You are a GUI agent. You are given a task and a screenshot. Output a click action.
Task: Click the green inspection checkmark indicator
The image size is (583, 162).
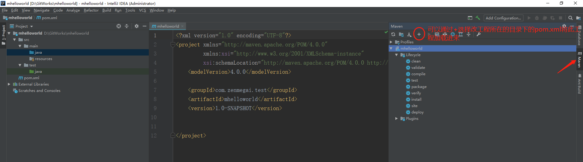(386, 32)
